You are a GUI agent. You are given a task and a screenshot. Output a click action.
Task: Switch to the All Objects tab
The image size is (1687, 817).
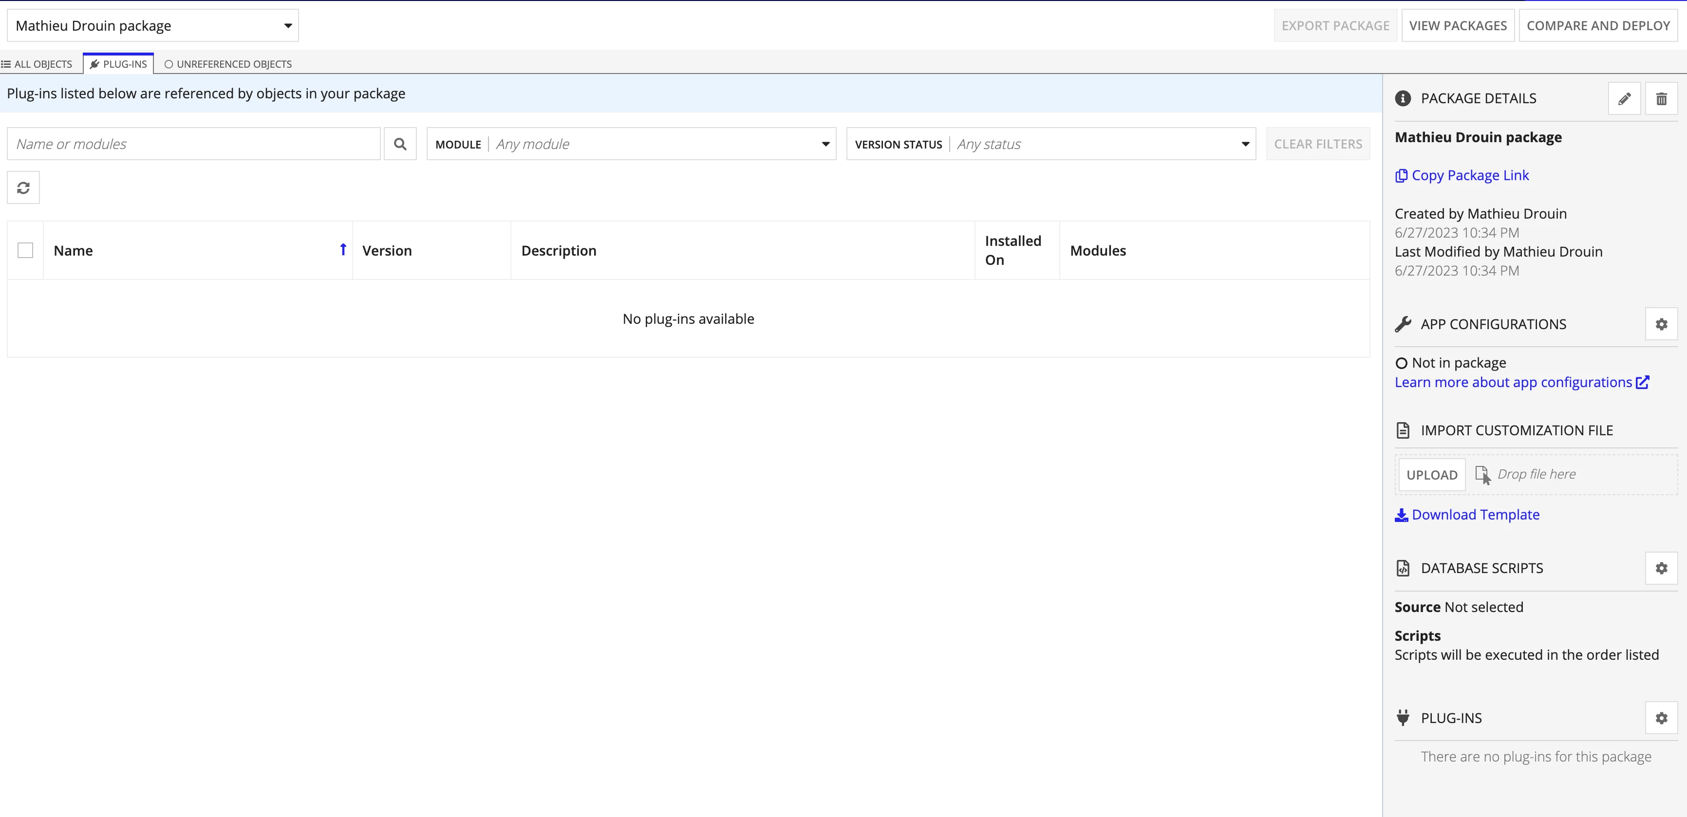click(x=37, y=64)
